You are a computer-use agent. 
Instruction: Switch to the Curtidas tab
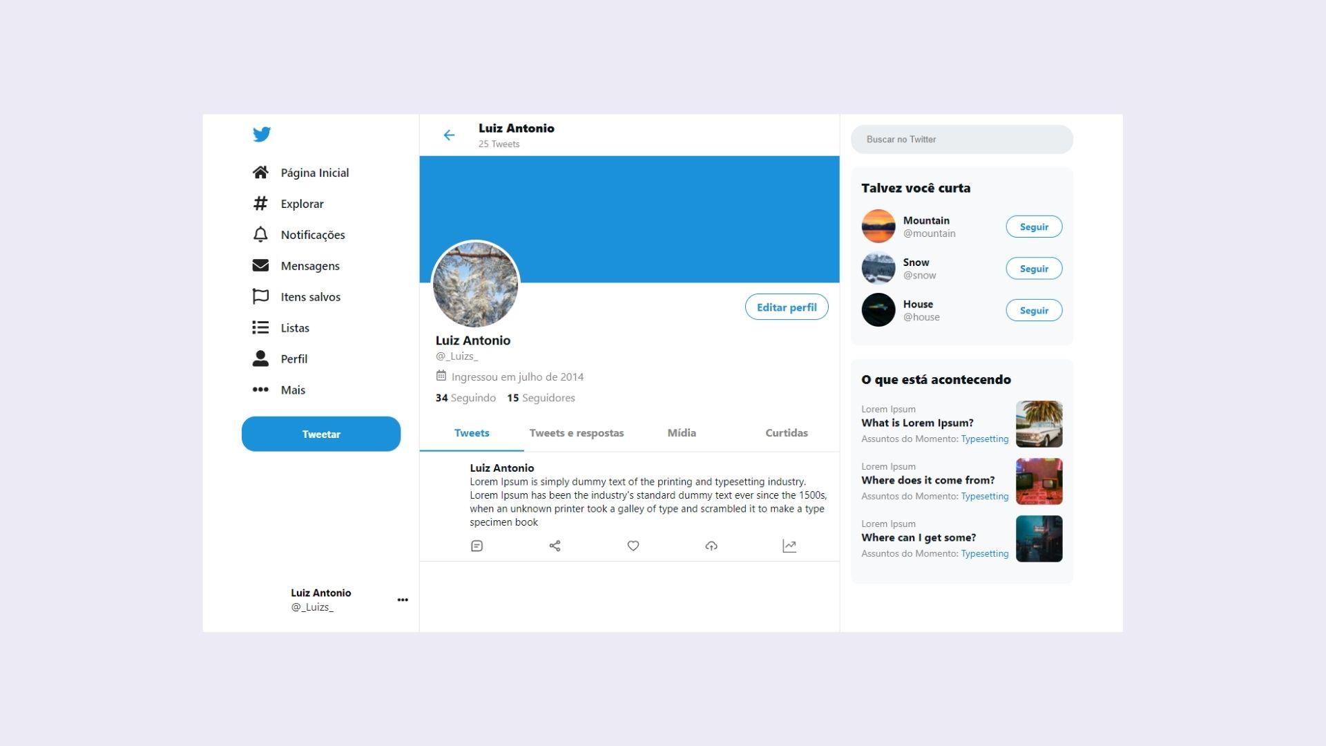[x=786, y=432]
